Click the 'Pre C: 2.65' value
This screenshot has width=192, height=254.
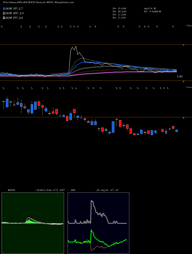coord(119,17)
